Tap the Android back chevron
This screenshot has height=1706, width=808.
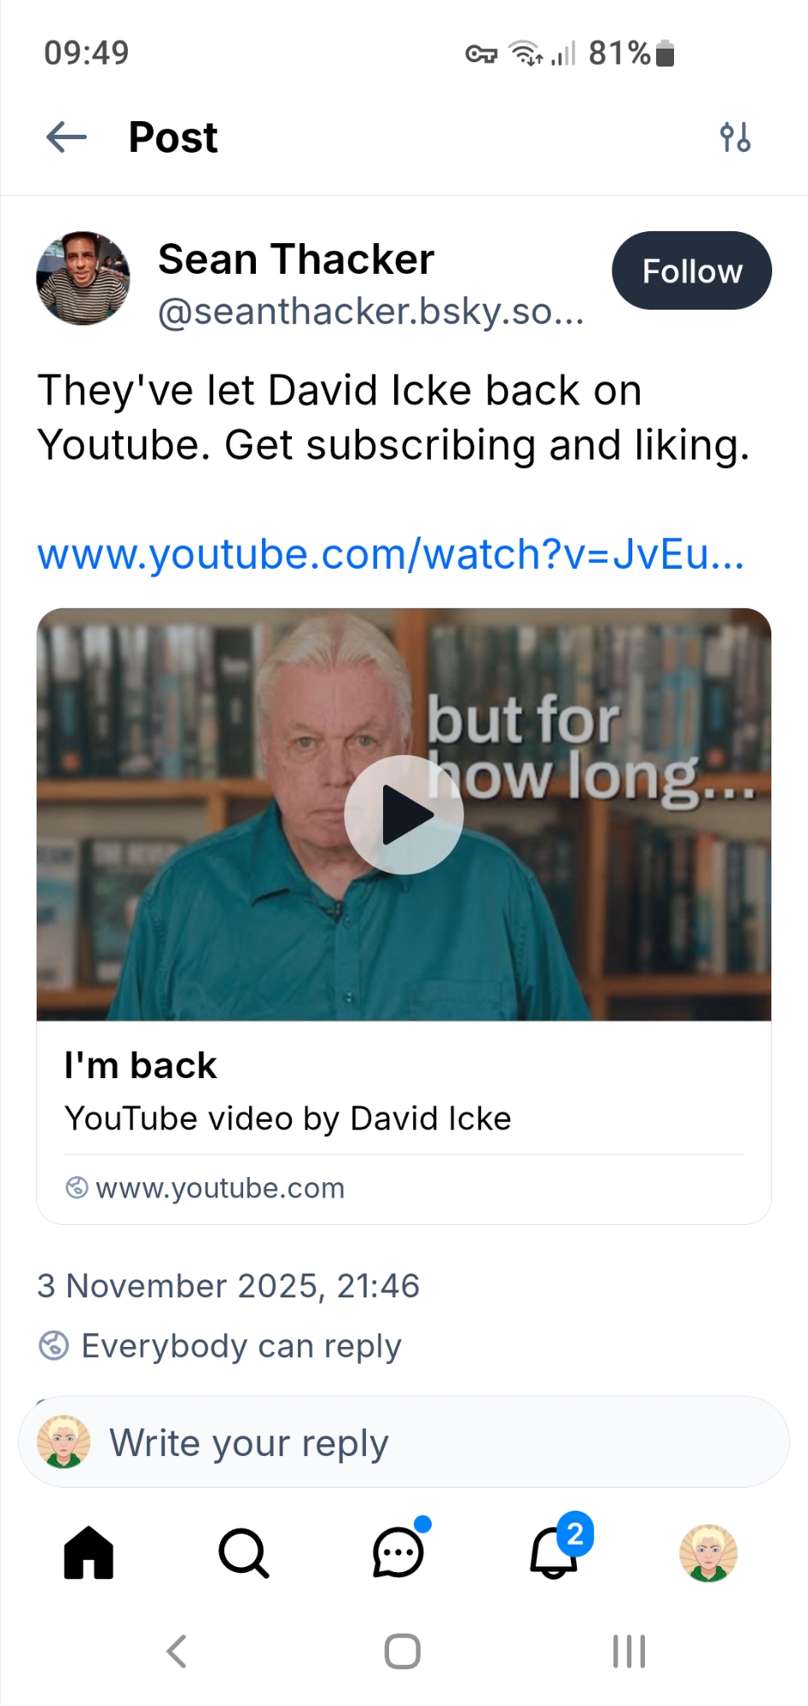point(177,1651)
